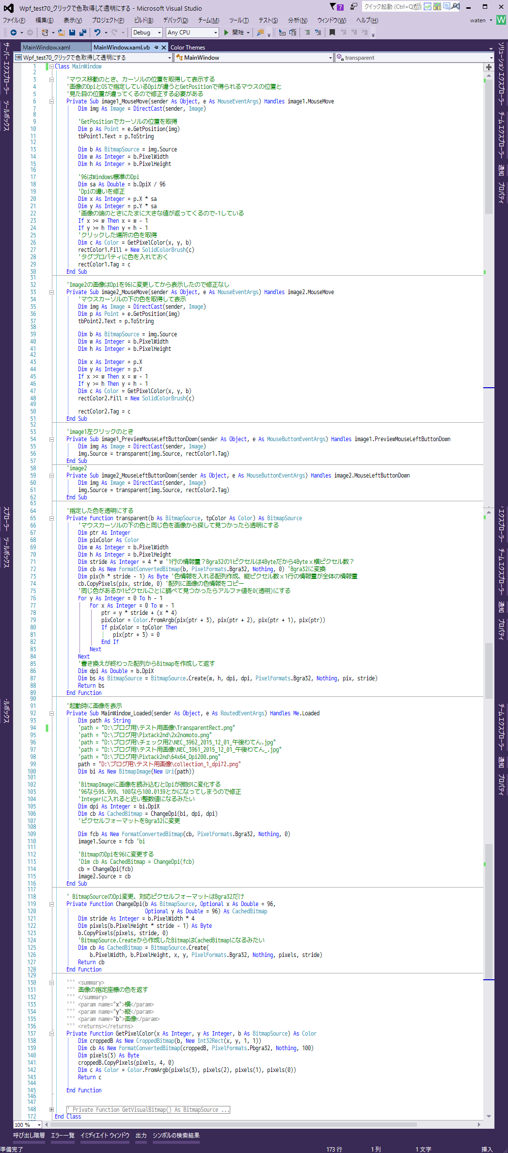Collapse ChangeDpi function at line 119

coord(51,904)
